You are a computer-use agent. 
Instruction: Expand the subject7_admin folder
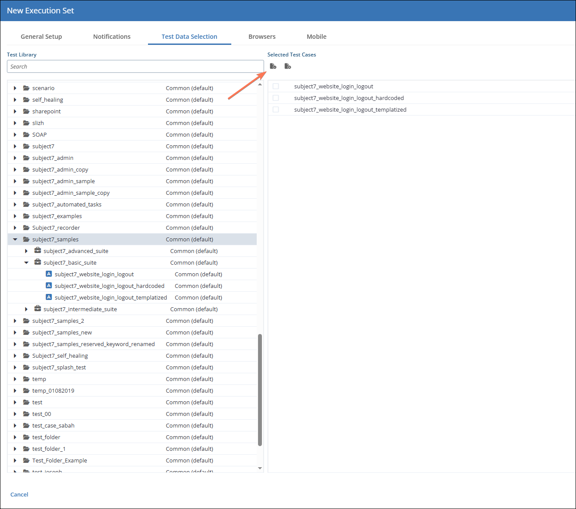(15, 158)
